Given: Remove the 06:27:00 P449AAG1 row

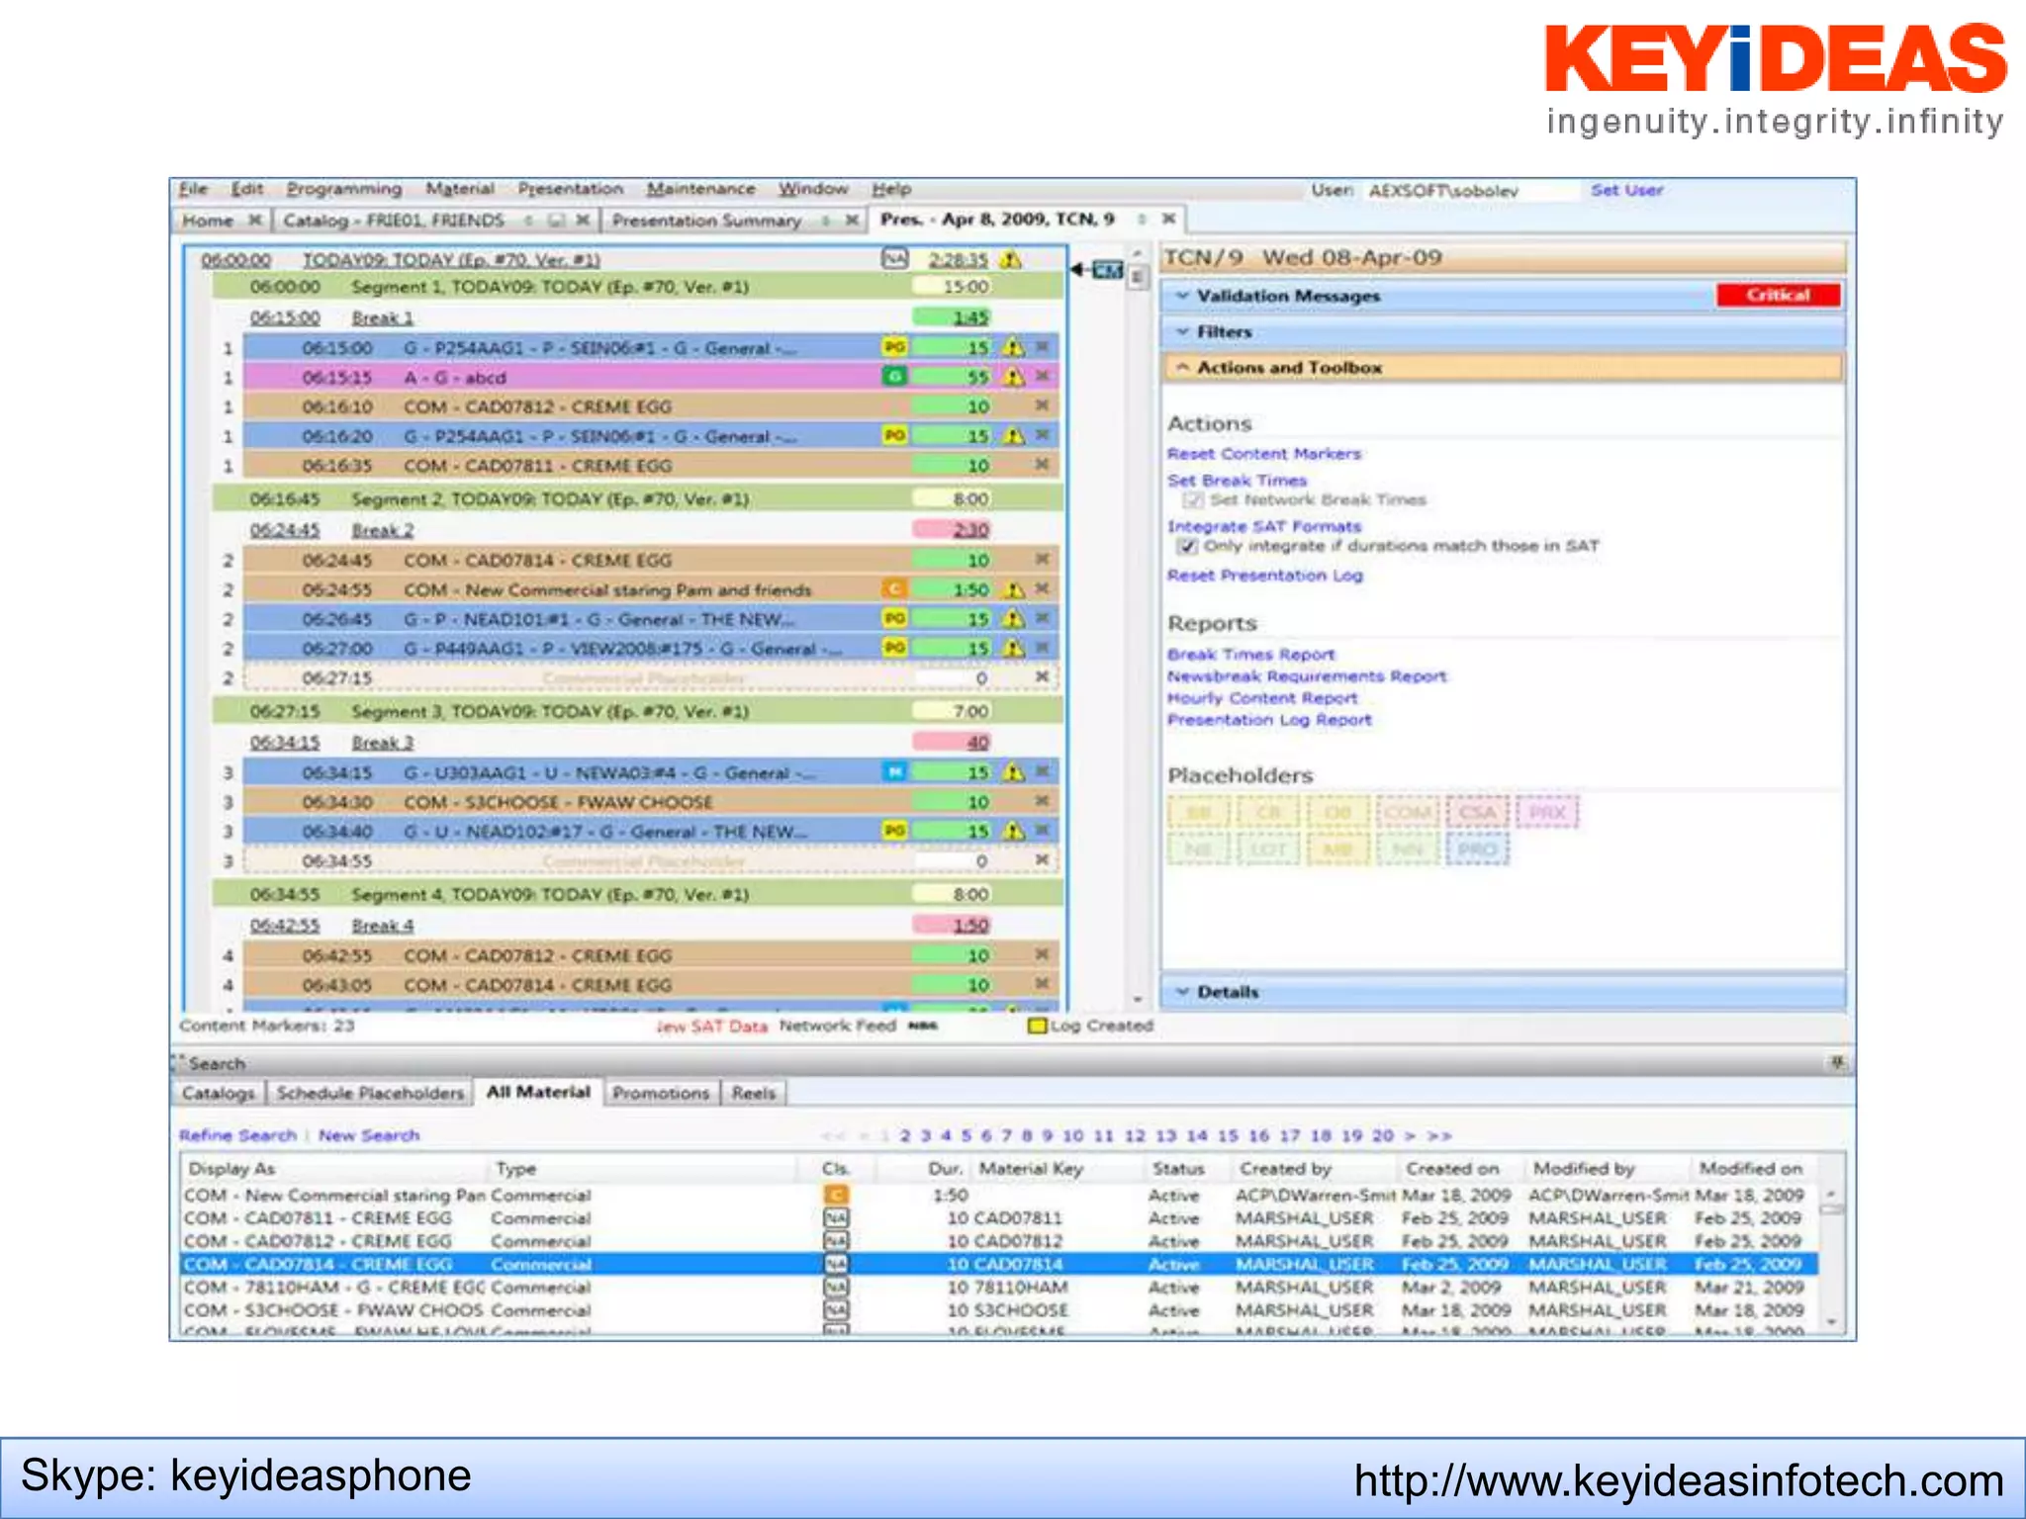Looking at the screenshot, I should click(x=1042, y=648).
